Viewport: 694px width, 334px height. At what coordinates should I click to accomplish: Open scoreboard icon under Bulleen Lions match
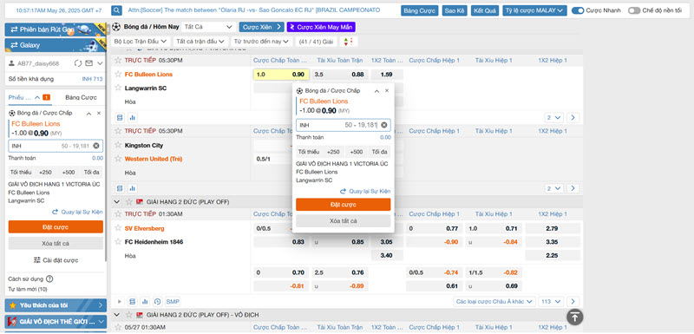click(120, 118)
